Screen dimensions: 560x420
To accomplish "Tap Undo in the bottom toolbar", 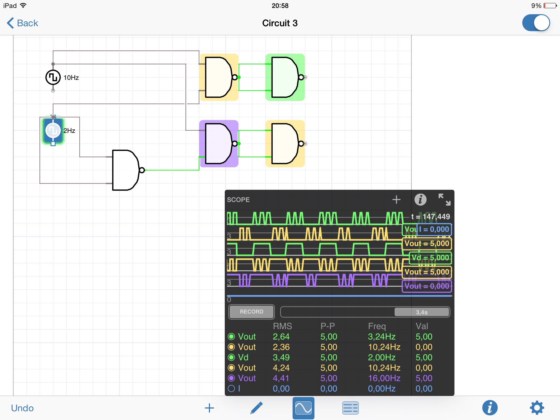I will pos(22,408).
